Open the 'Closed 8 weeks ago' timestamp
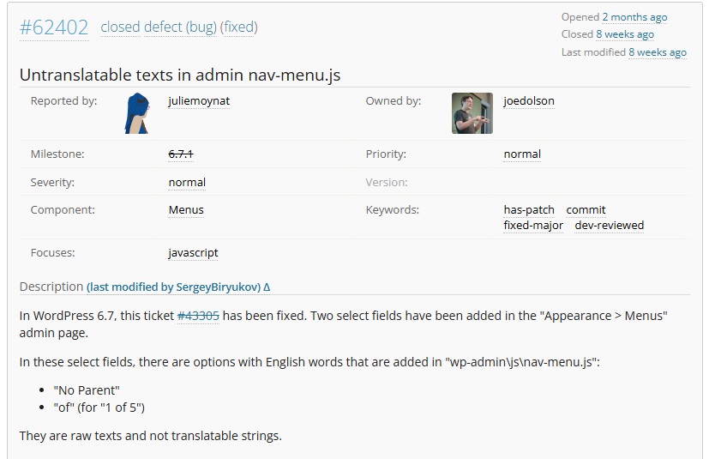The width and height of the screenshot is (709, 459). [x=625, y=34]
